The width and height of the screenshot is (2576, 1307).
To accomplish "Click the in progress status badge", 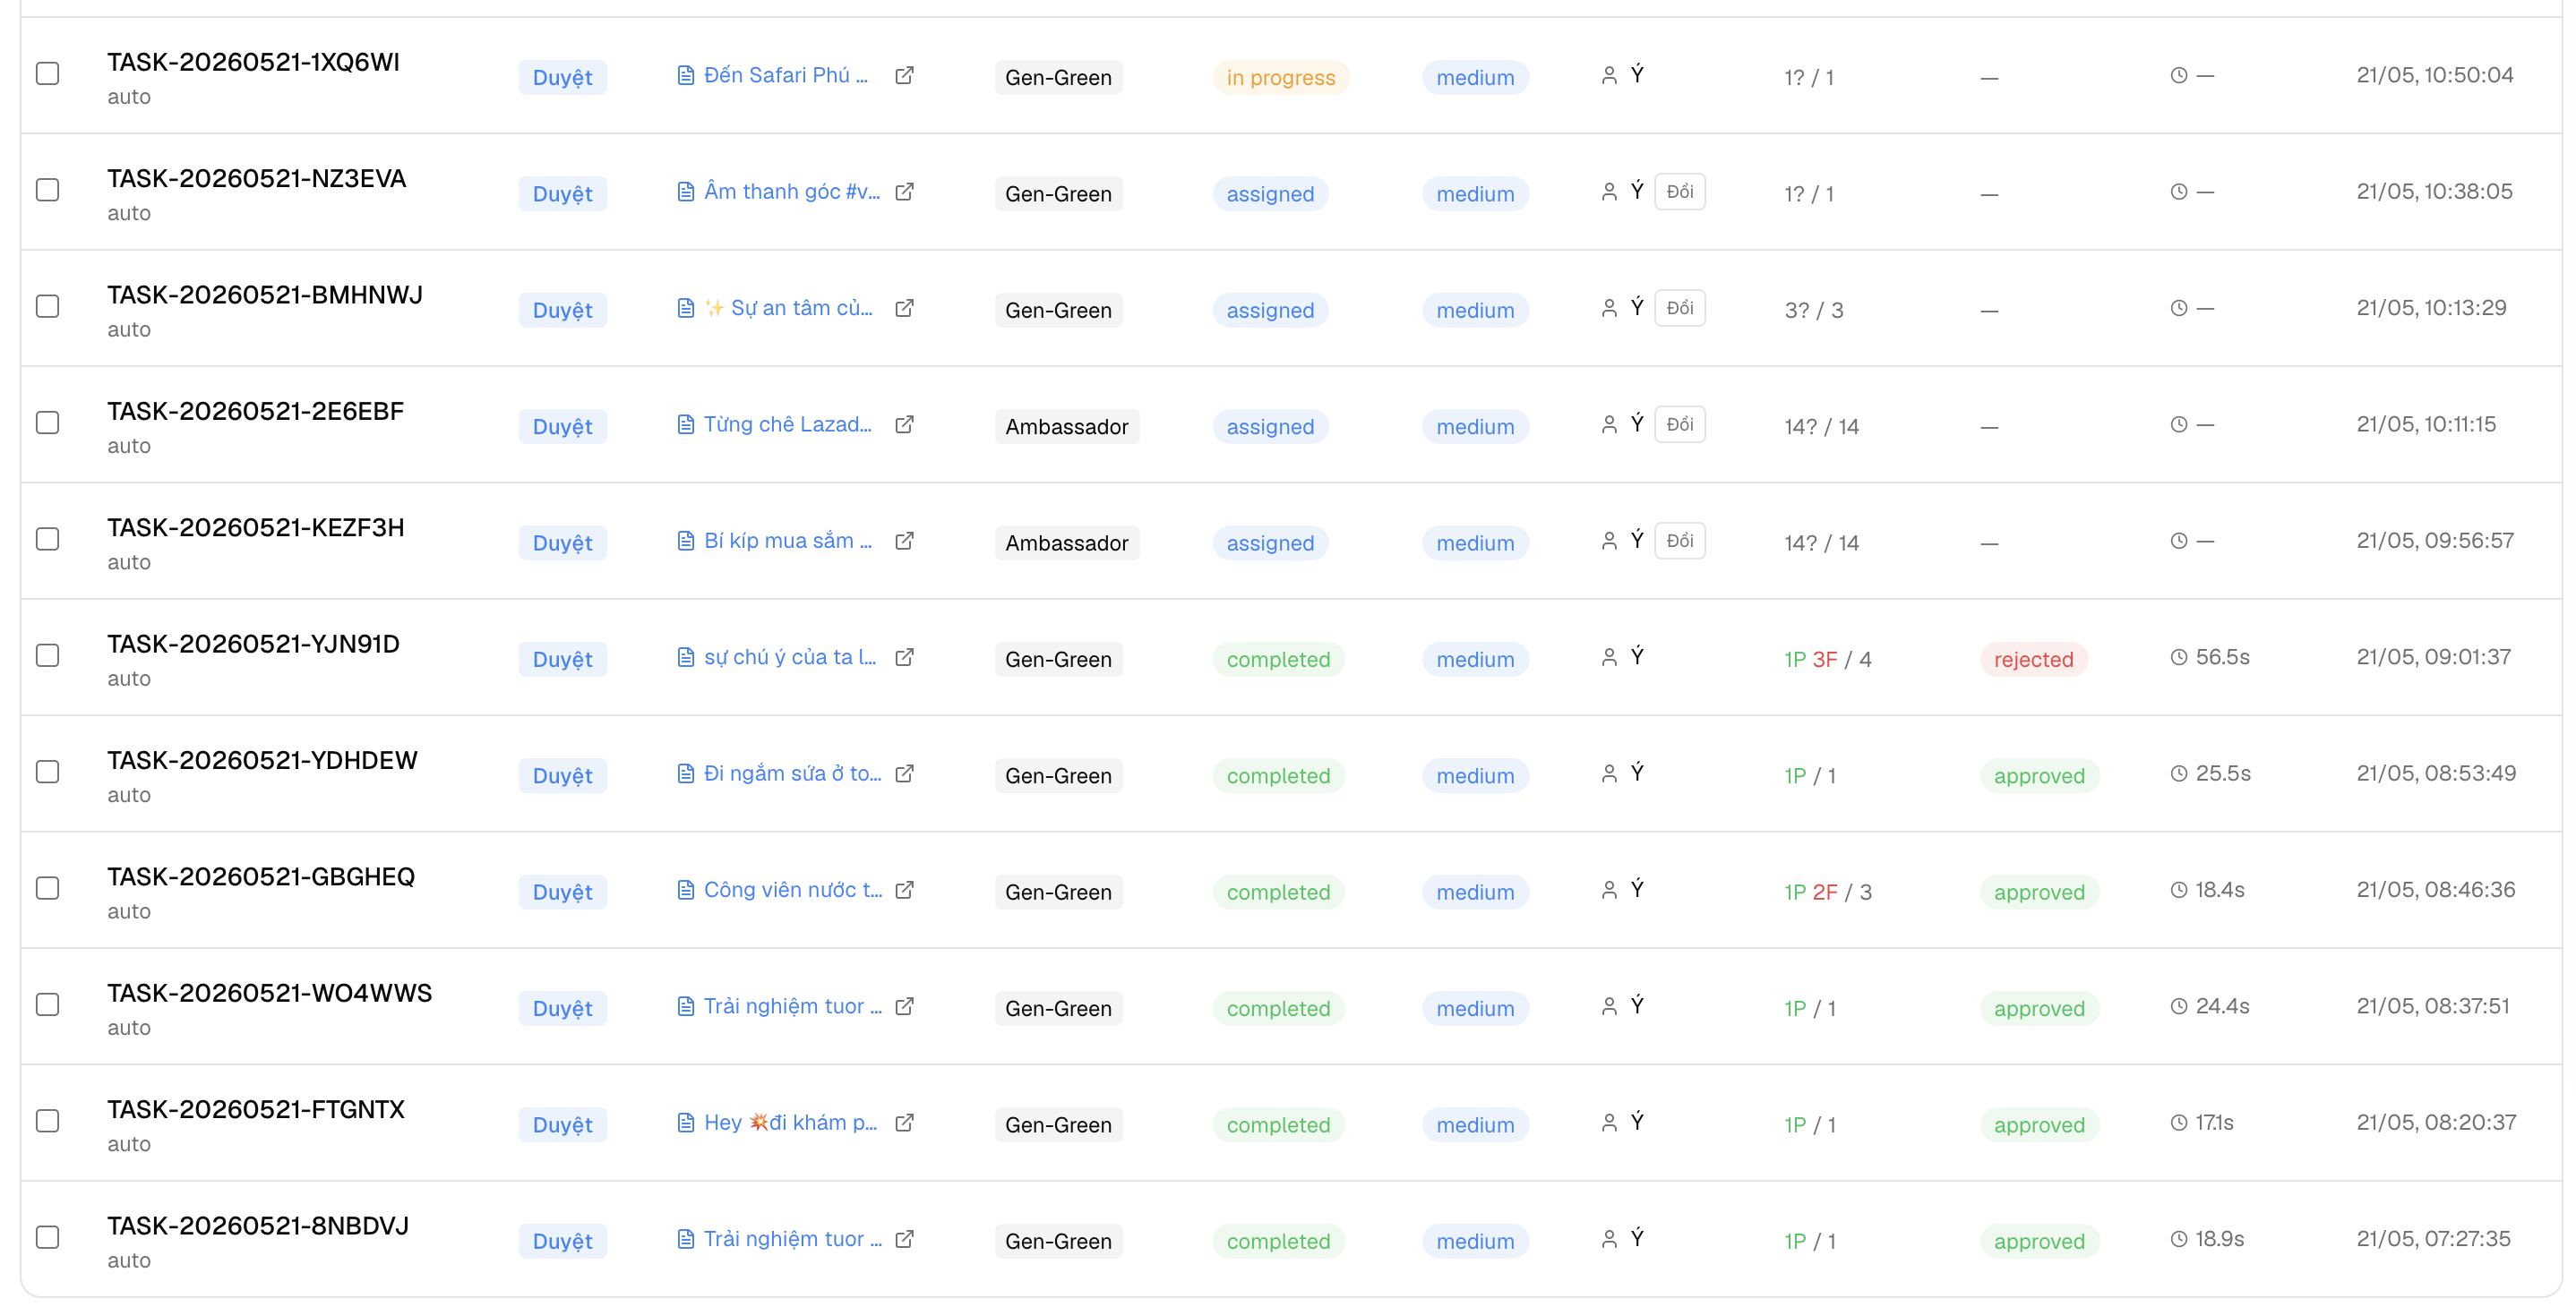I will click(x=1280, y=77).
